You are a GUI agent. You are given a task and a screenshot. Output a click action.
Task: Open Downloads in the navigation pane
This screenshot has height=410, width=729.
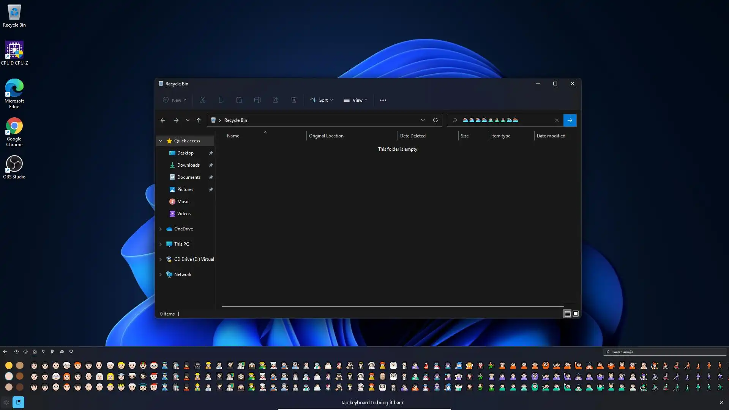(x=188, y=165)
